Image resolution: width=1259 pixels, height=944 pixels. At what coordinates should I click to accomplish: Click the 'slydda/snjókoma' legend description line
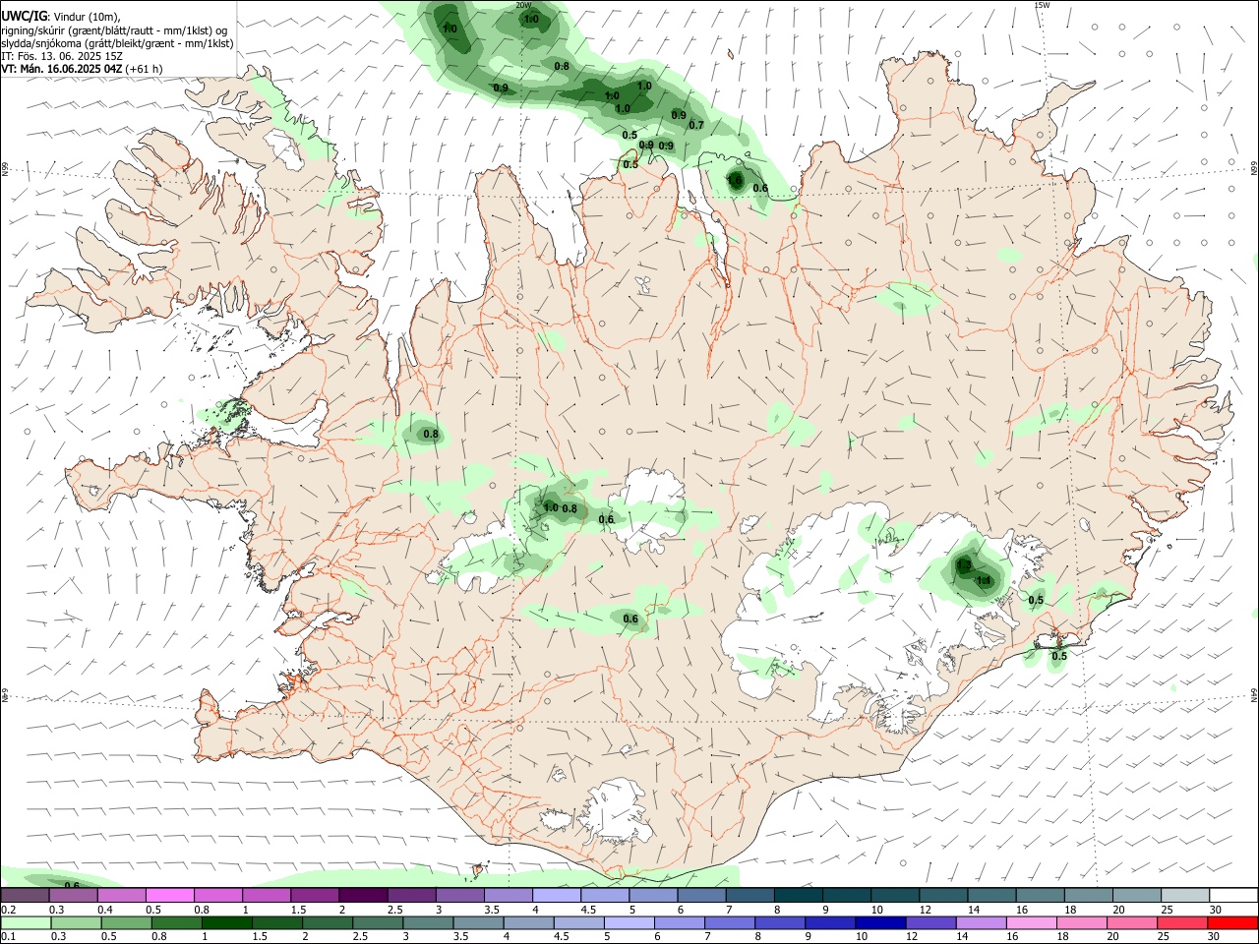click(117, 43)
